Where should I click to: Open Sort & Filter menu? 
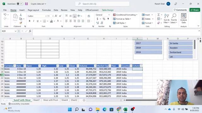[166, 19]
